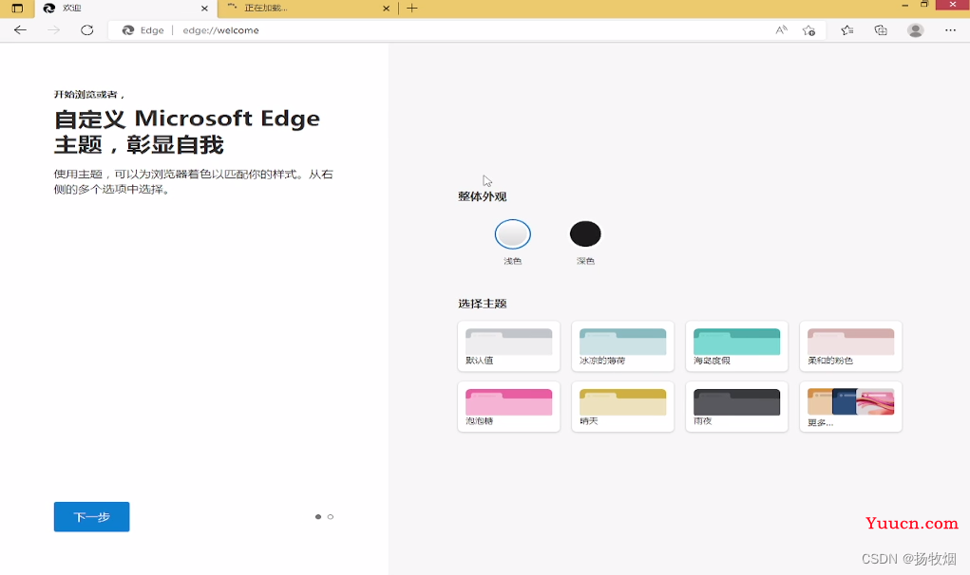Choose the 冰凉的薄荷 theme card
Screen dimensions: 970x575
(622, 346)
